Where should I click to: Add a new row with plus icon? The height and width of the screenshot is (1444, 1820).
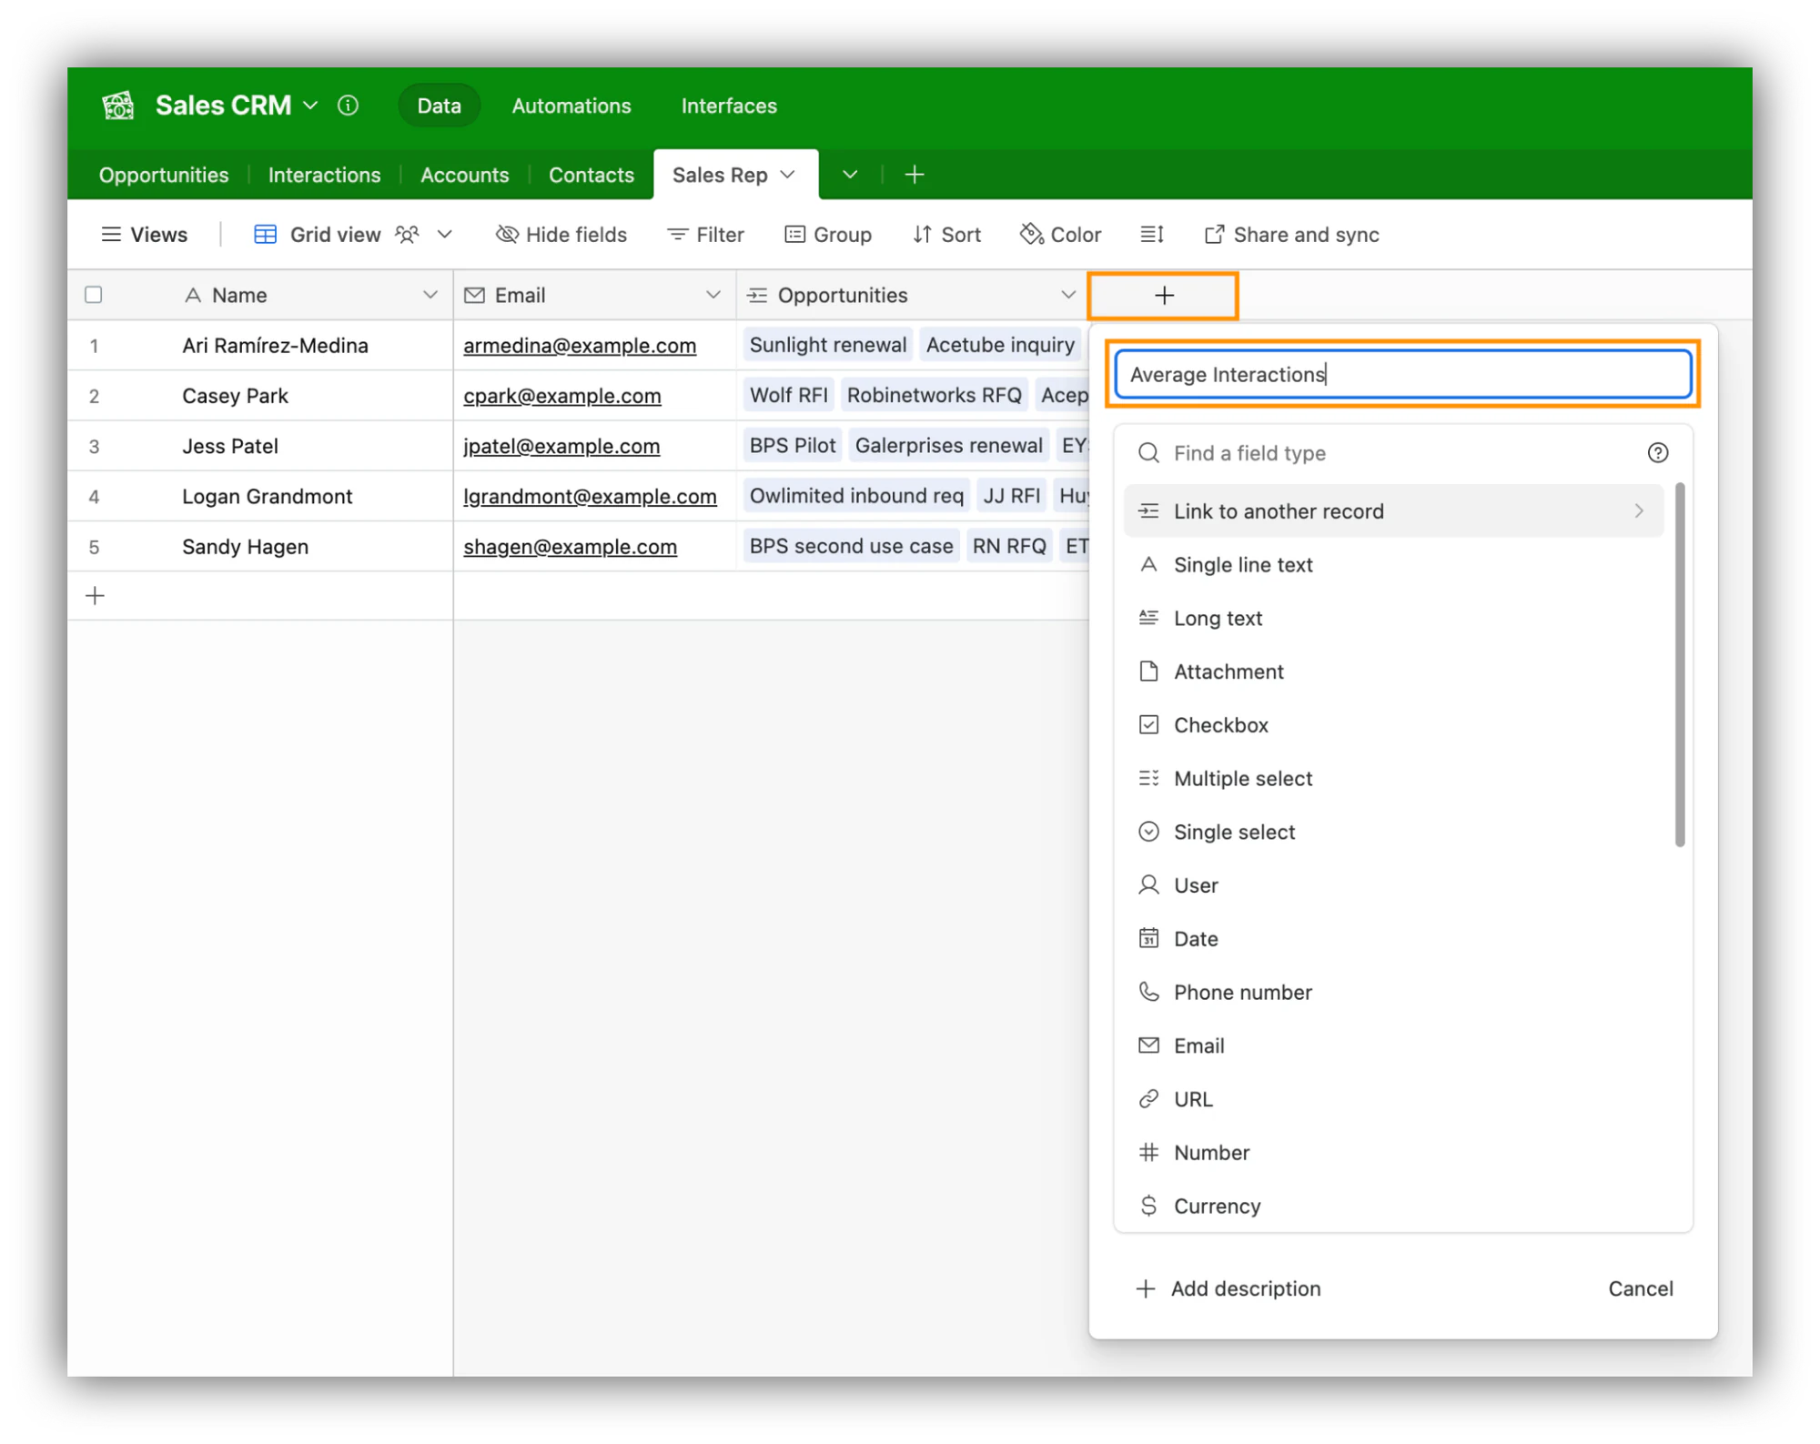(96, 596)
